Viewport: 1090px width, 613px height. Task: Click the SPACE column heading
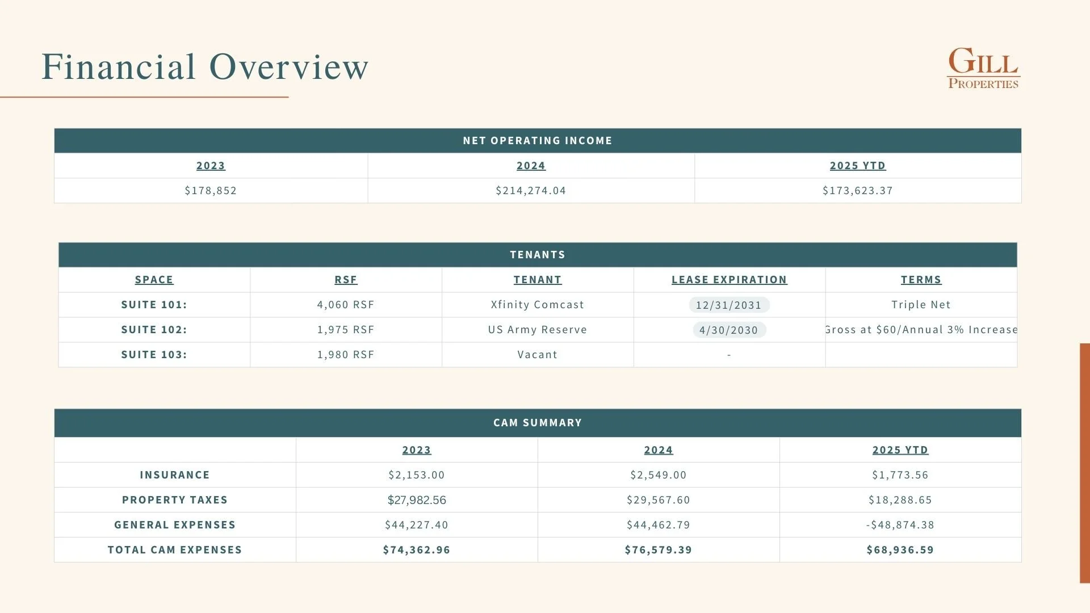(x=154, y=280)
